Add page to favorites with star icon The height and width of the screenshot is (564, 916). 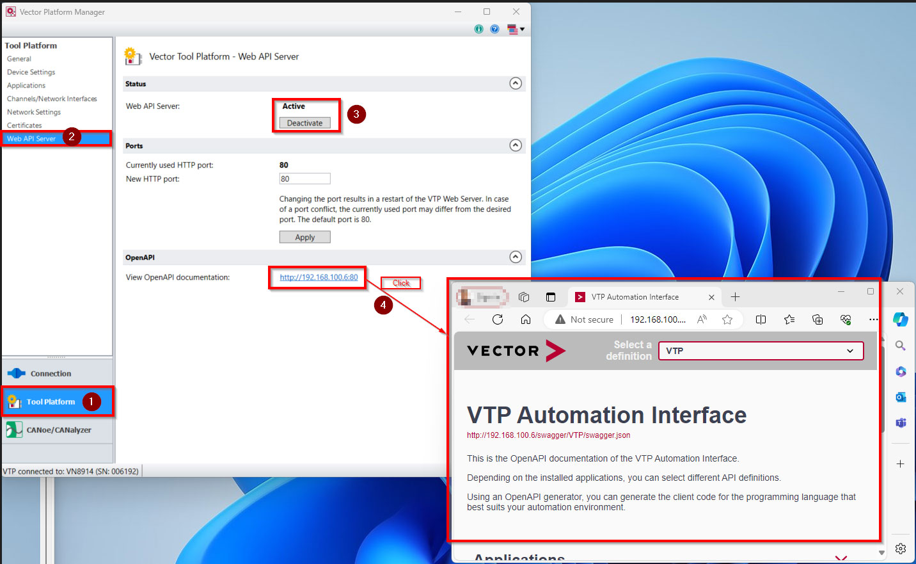pyautogui.click(x=727, y=319)
